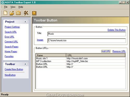Open the File menu
130x97 pixels.
(x=6, y=7)
